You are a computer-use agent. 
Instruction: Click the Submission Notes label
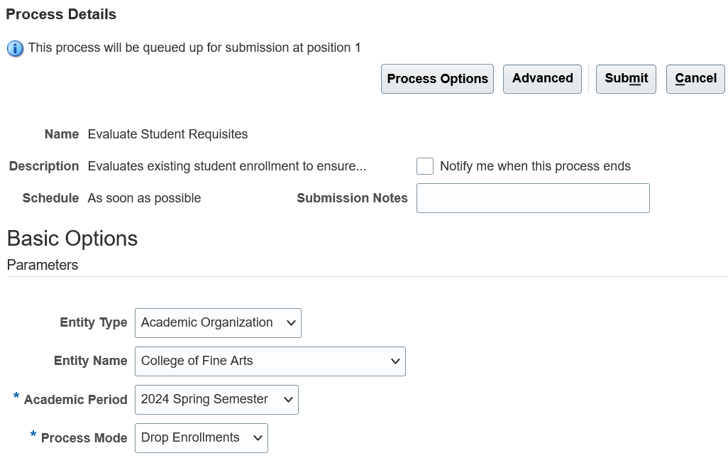tap(352, 198)
